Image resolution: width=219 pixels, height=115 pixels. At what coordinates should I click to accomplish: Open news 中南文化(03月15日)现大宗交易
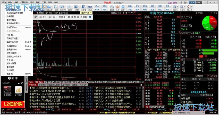tap(45, 94)
